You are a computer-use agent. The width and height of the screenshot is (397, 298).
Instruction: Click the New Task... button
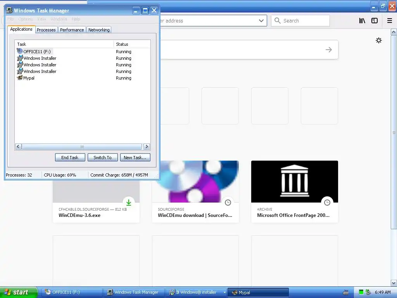(x=135, y=158)
